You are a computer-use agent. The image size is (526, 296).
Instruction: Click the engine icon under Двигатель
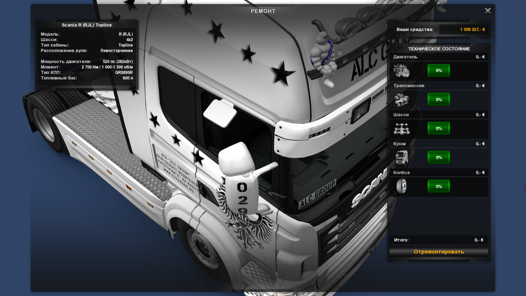[x=401, y=71]
